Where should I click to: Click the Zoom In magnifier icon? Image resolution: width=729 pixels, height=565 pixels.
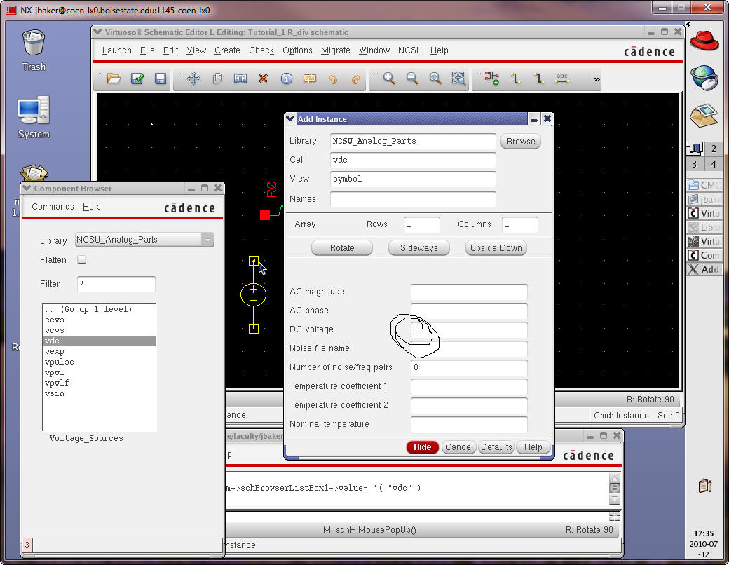[388, 79]
